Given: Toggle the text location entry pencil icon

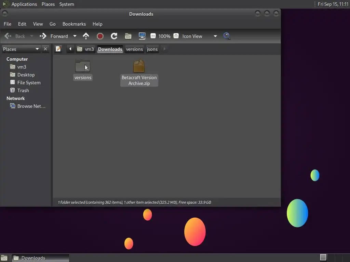Looking at the screenshot, I should (x=58, y=49).
